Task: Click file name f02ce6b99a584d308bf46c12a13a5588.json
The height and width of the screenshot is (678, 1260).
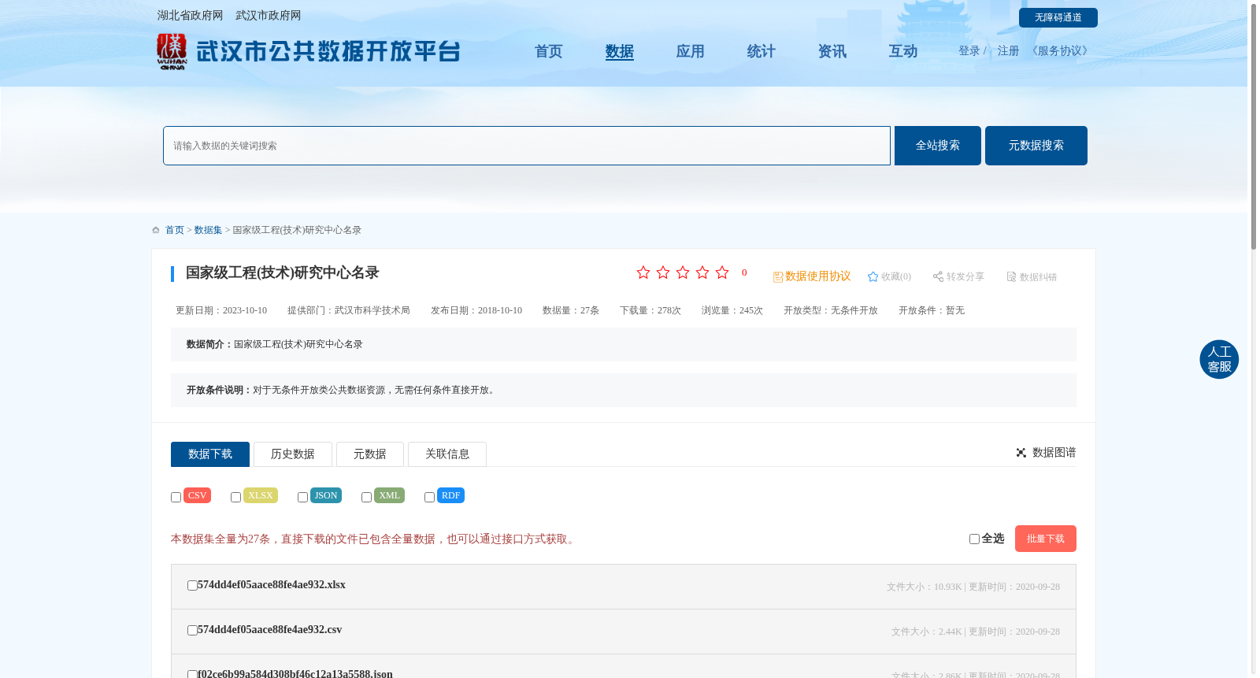Action: (295, 674)
